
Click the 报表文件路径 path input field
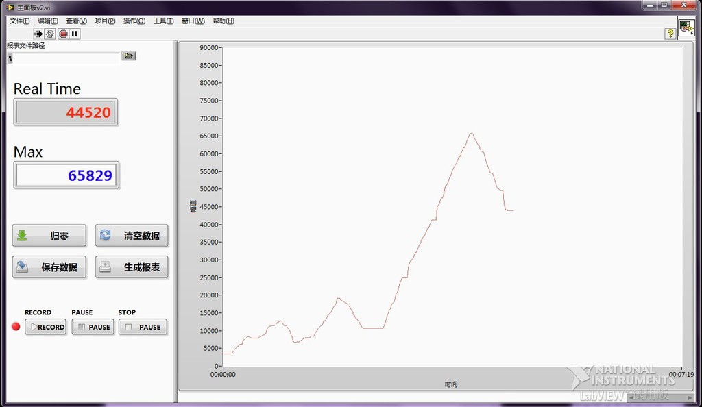66,58
